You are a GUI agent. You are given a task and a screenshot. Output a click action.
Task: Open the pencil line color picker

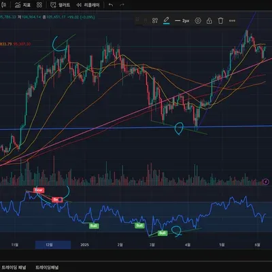coord(167,20)
